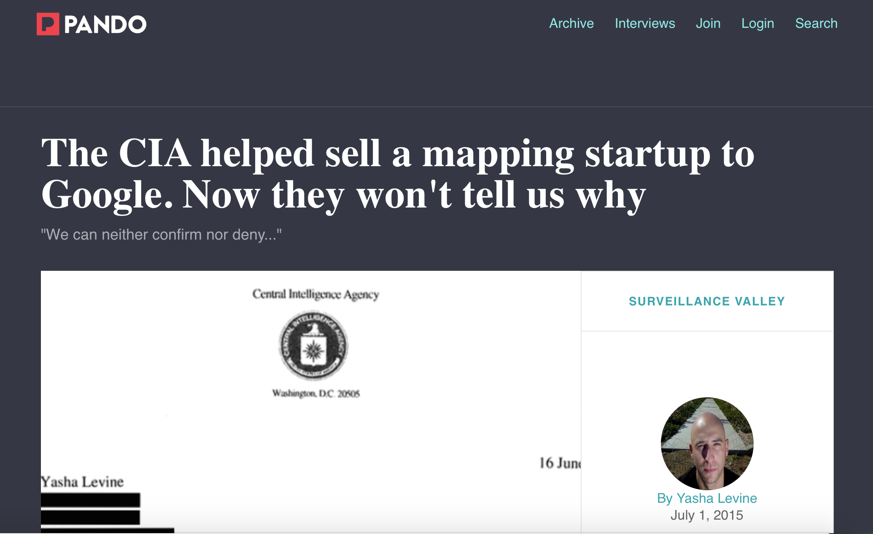Viewport: 873px width, 534px height.
Task: Click the CIA seal emblem in the letter
Action: tap(313, 346)
